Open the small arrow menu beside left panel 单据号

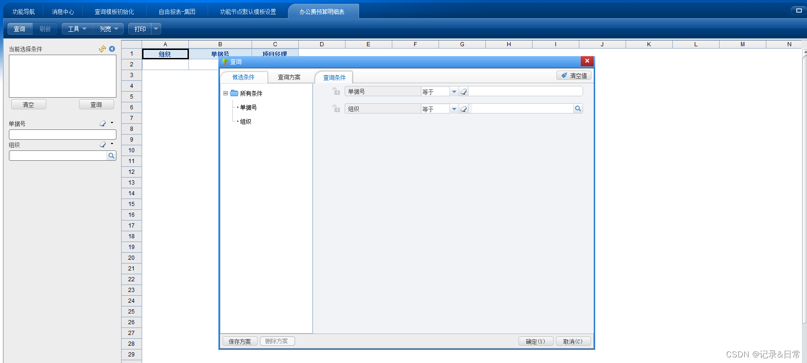coord(112,123)
